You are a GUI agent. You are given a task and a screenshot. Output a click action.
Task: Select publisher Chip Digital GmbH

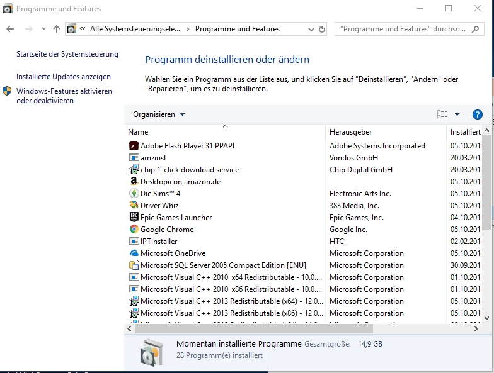point(361,170)
